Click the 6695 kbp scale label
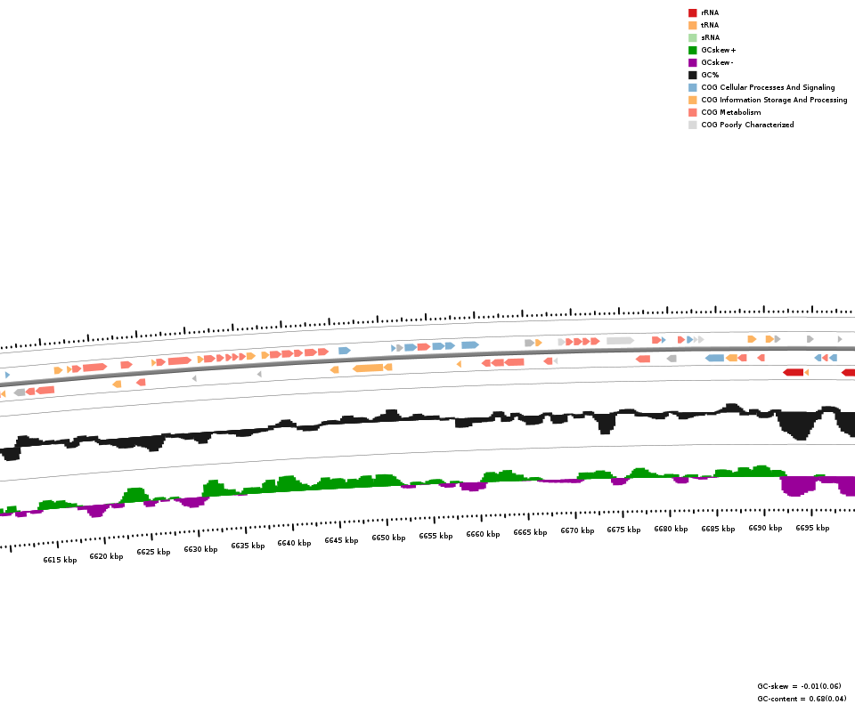 pos(812,528)
